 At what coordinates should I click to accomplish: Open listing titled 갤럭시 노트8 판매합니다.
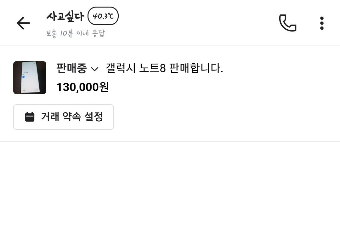click(164, 68)
